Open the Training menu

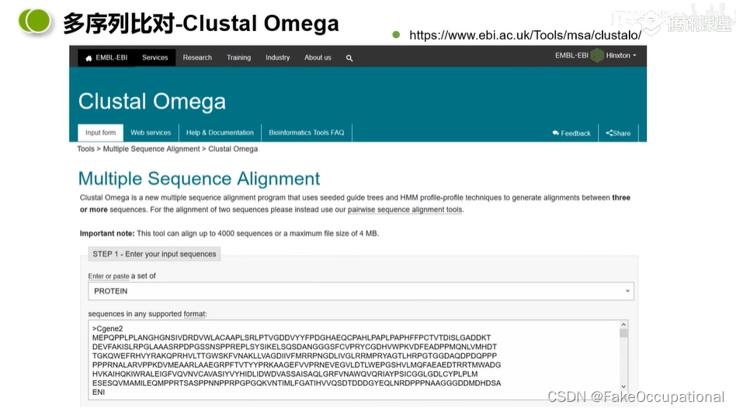coord(238,57)
